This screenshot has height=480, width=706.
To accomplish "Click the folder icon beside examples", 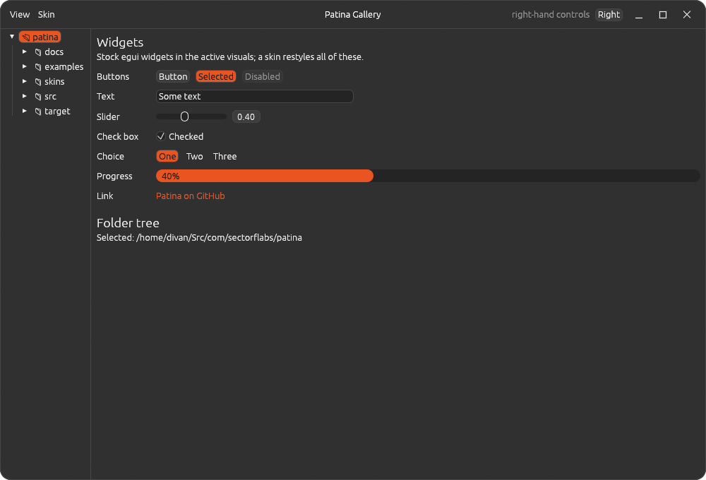I will pyautogui.click(x=38, y=67).
